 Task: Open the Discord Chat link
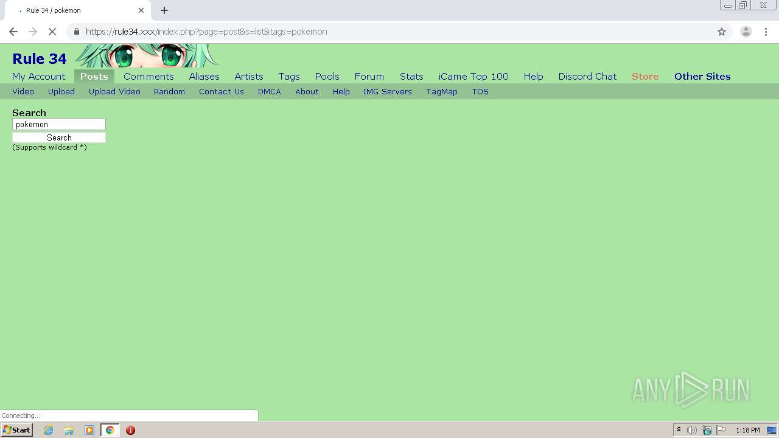pos(587,77)
